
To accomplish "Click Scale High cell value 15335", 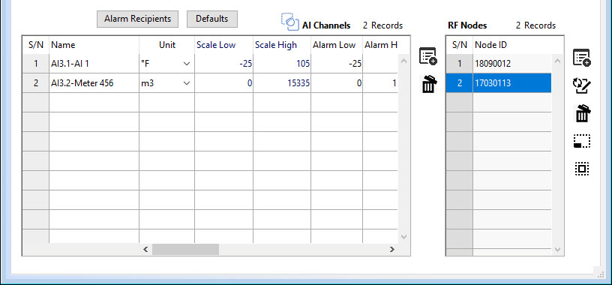I will click(282, 83).
